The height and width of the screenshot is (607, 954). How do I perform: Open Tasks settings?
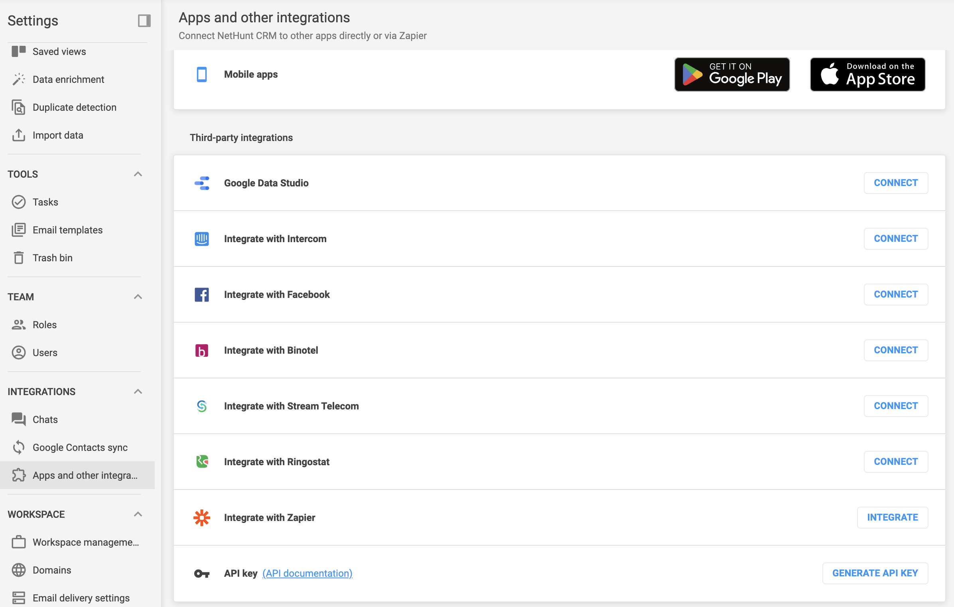coord(45,202)
